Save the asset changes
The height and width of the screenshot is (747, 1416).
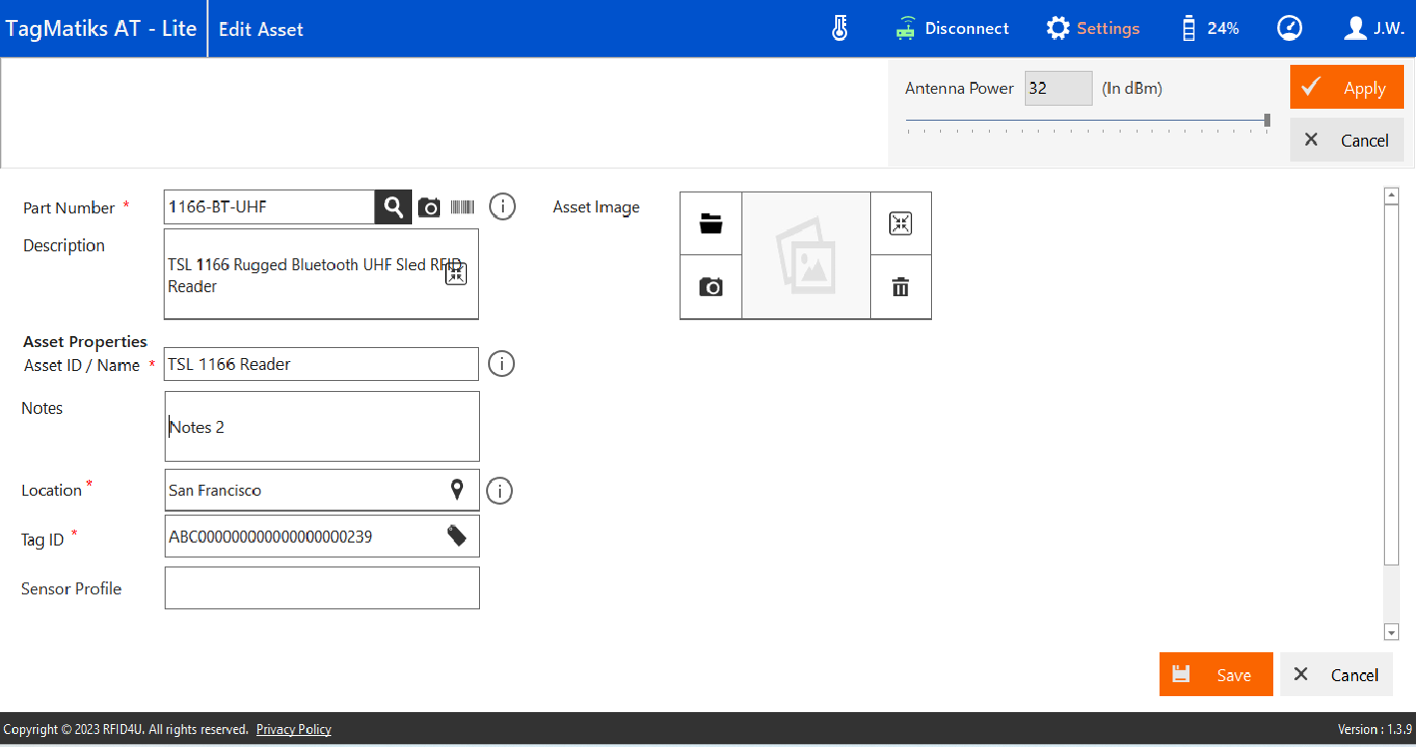pos(1215,674)
